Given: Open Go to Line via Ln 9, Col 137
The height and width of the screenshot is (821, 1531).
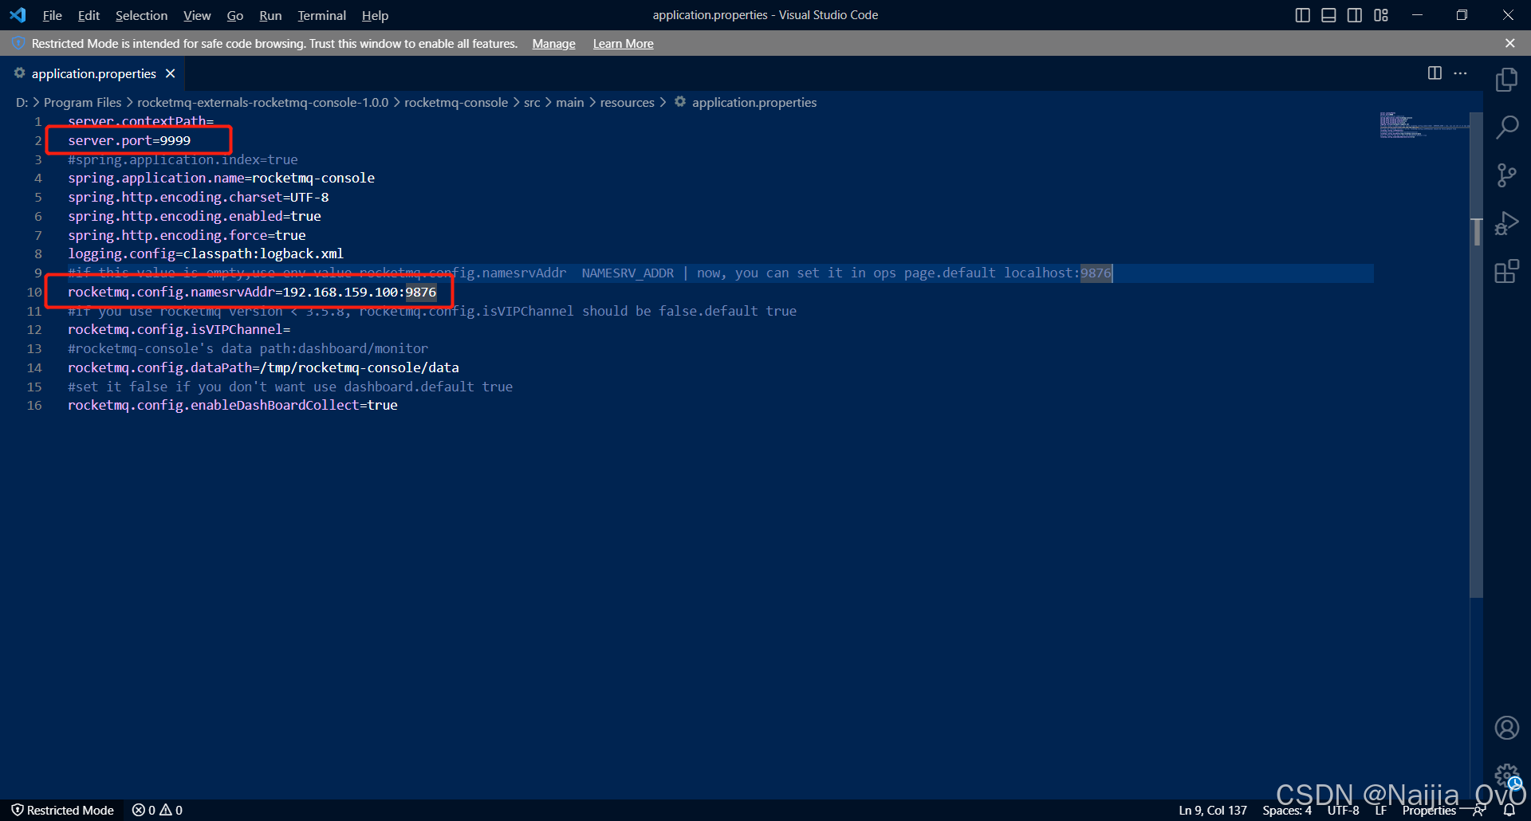Looking at the screenshot, I should pos(1213,810).
